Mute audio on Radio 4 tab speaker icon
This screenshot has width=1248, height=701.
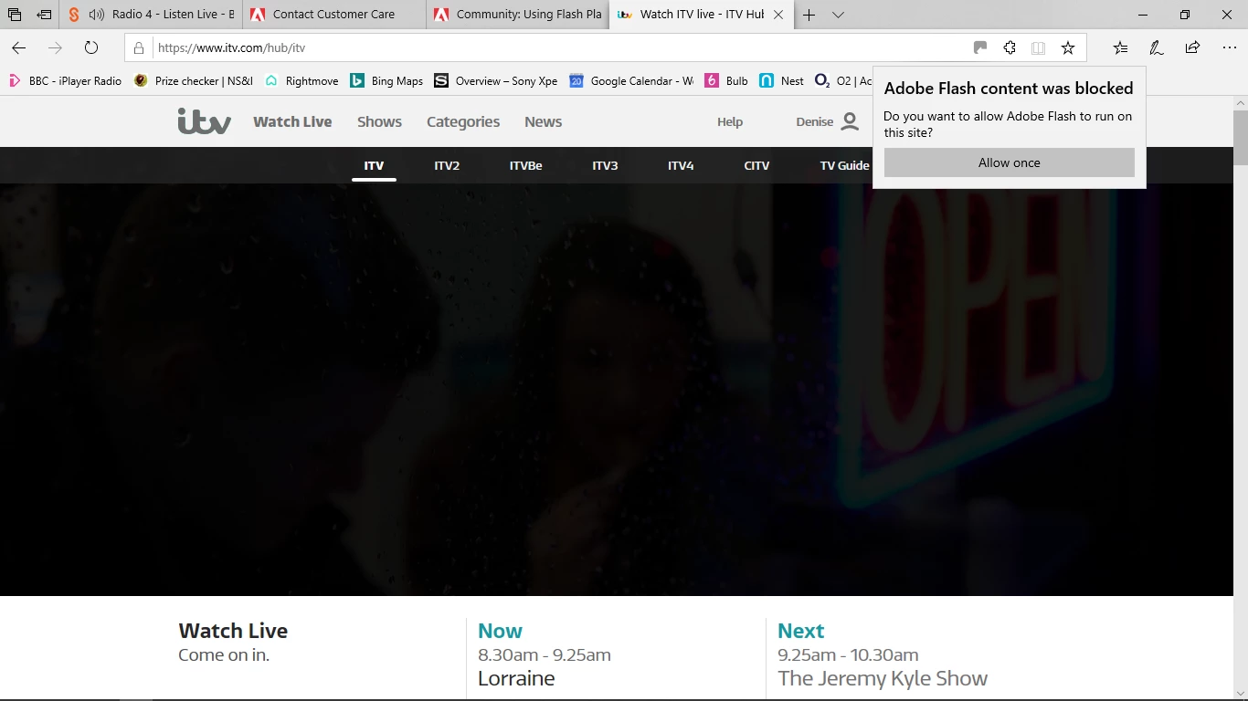96,15
